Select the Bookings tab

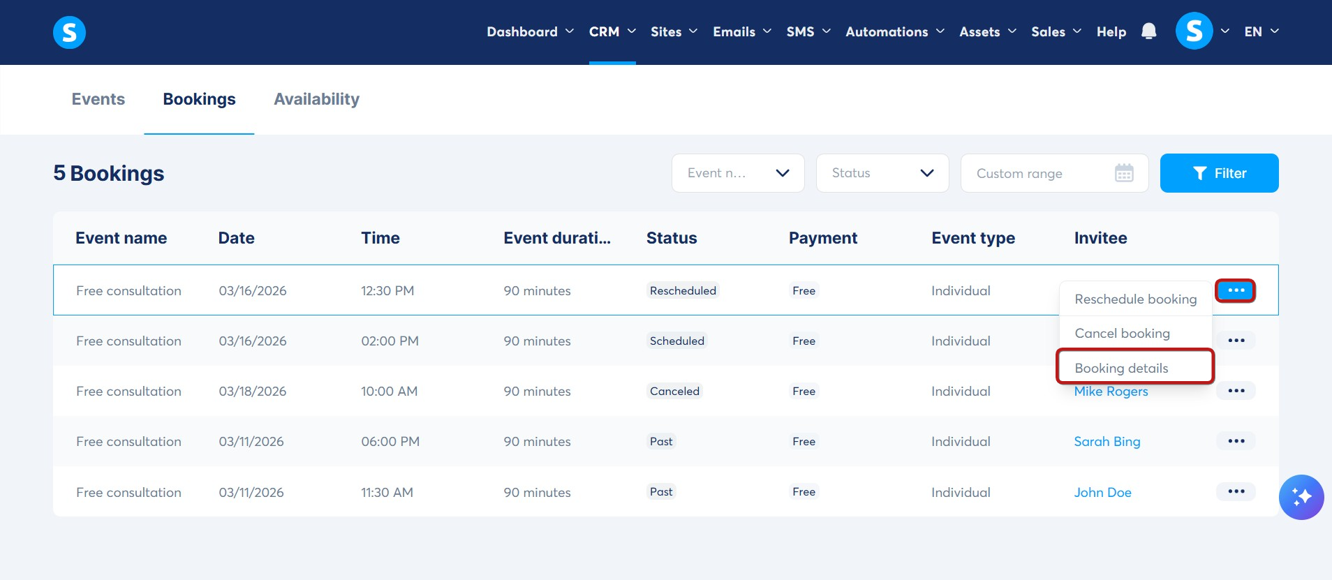click(x=199, y=99)
